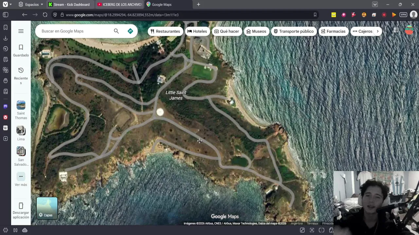Add a new web panel

pos(6,139)
